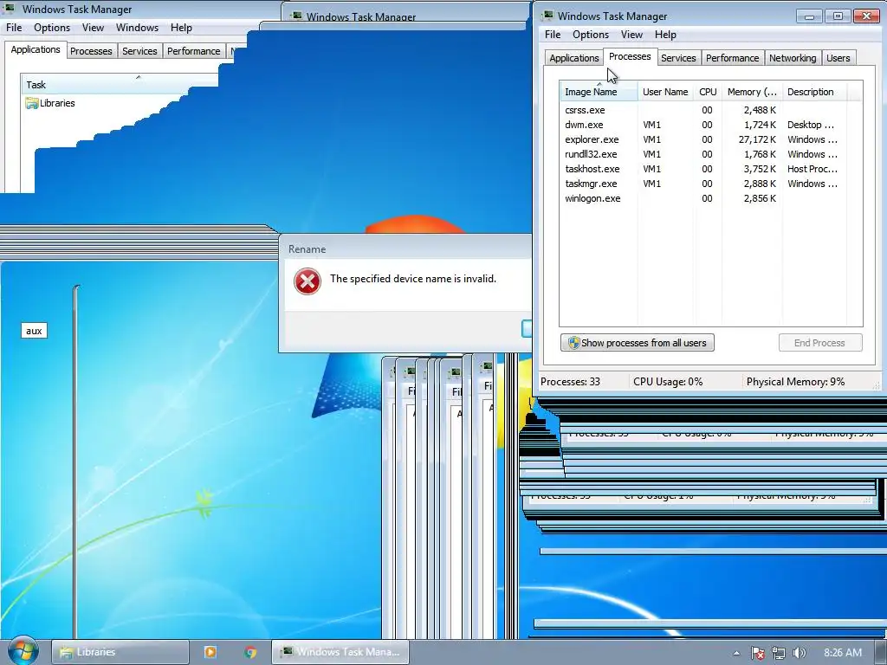Click 27,172 K memory value
The width and height of the screenshot is (887, 665).
757,139
